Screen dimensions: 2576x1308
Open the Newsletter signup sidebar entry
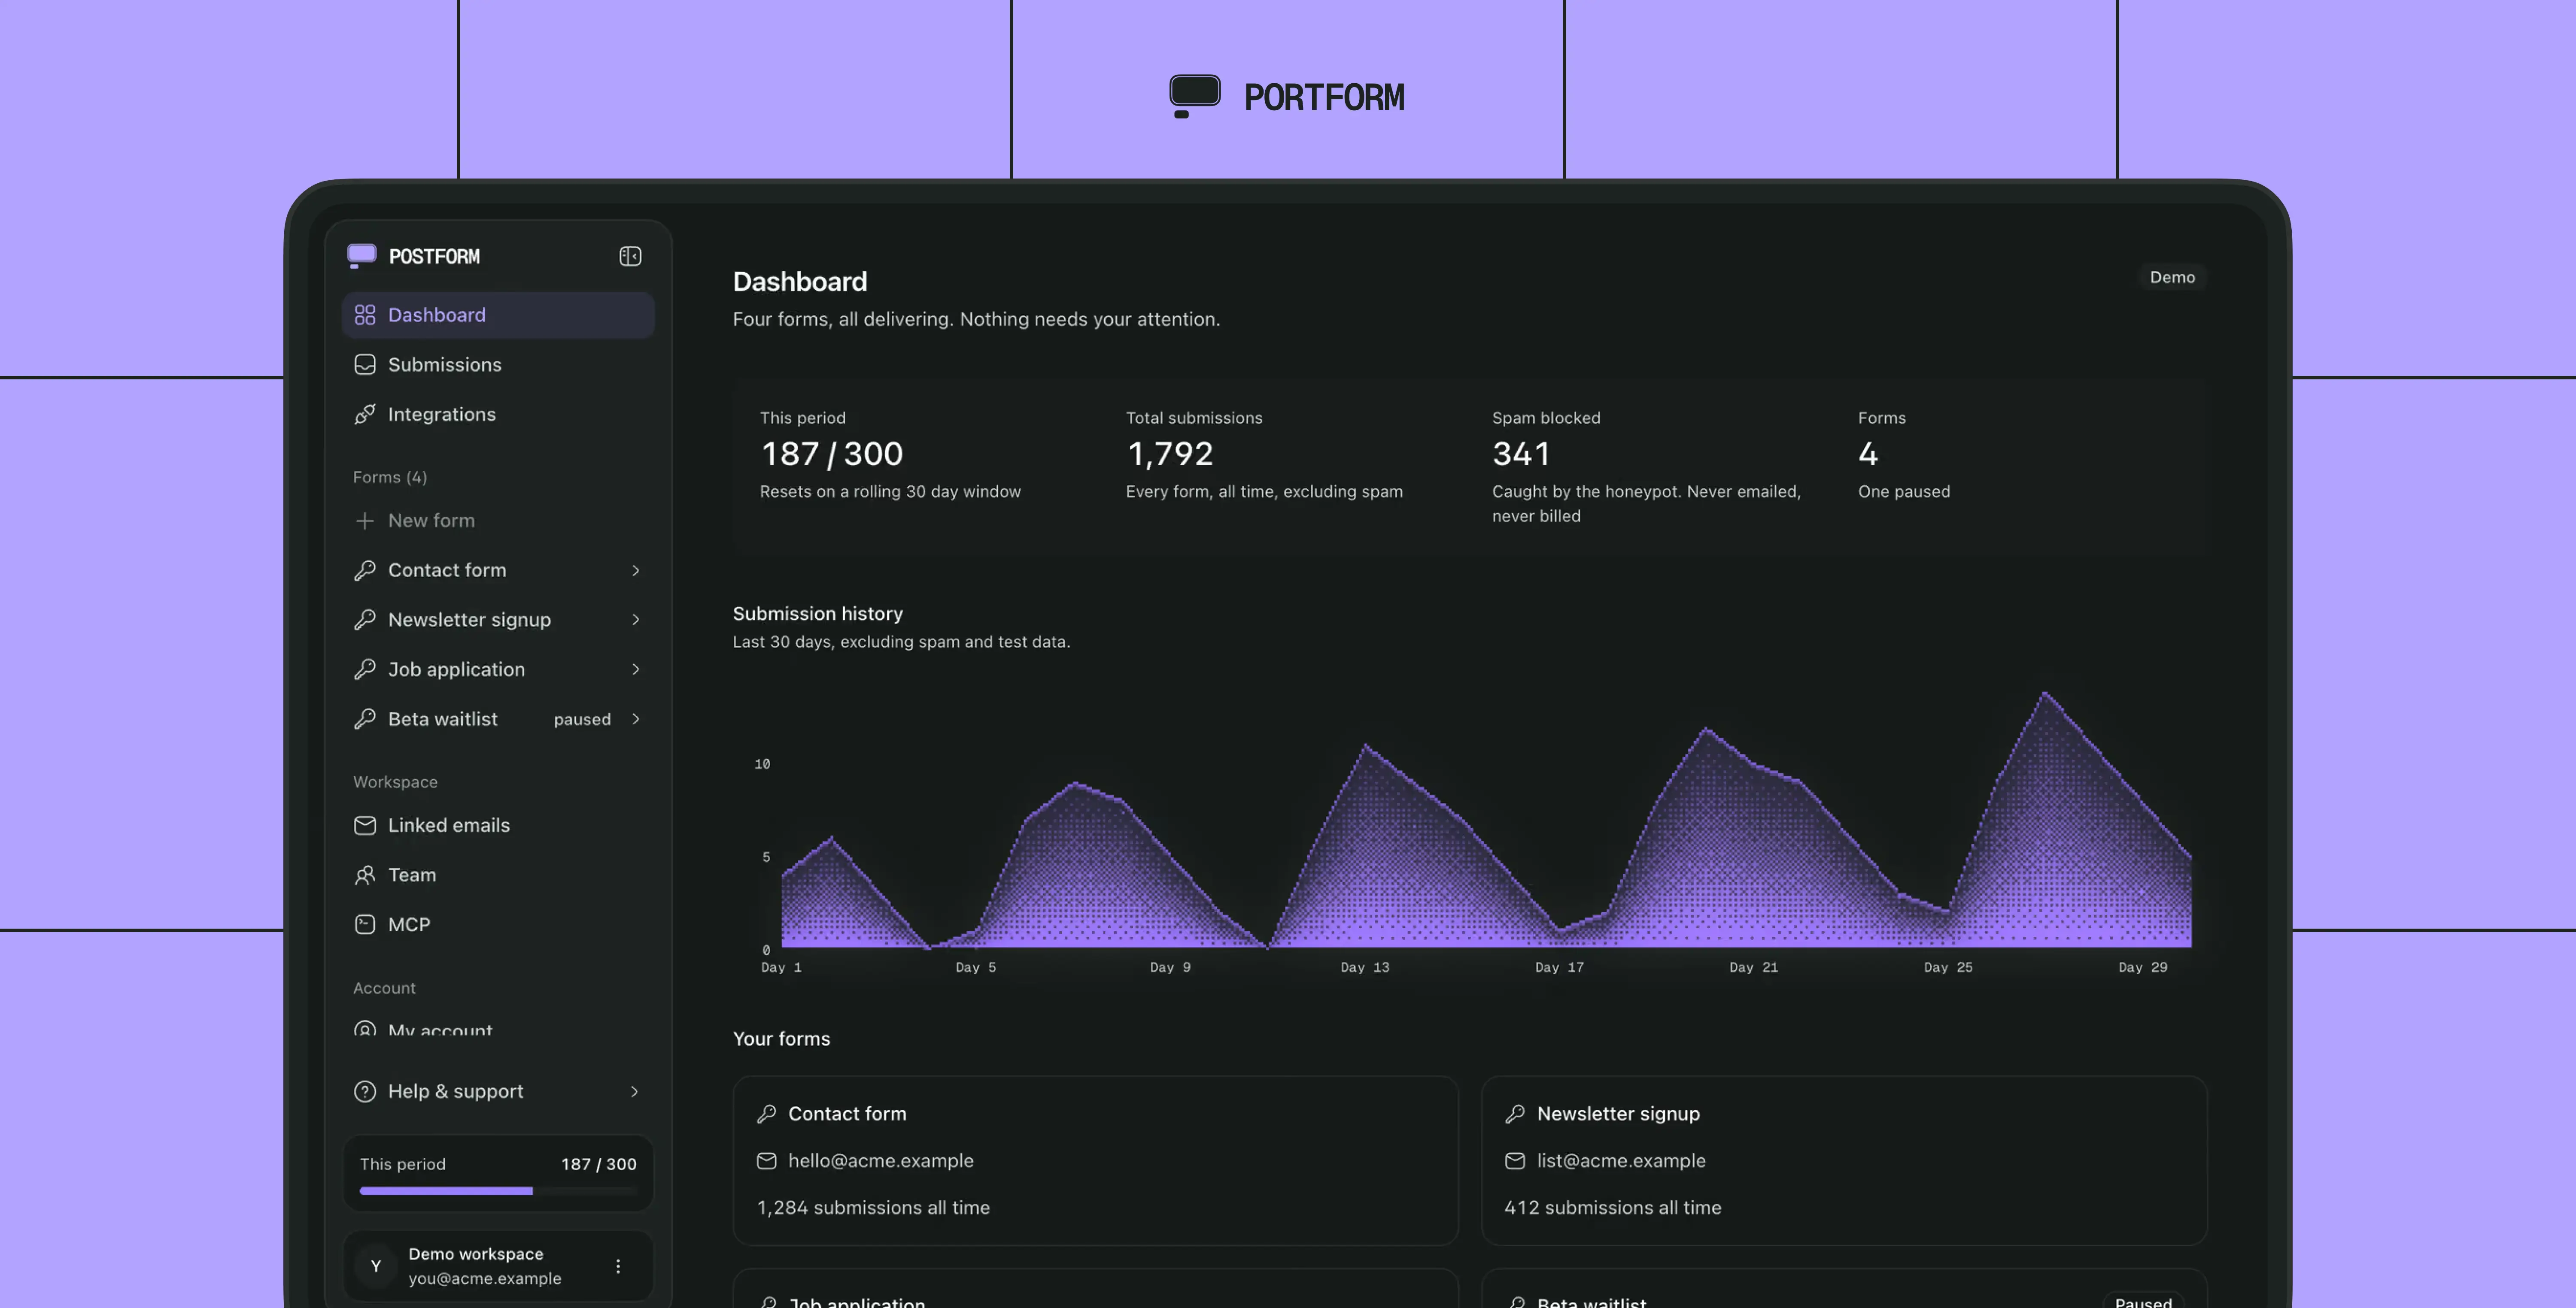coord(498,620)
